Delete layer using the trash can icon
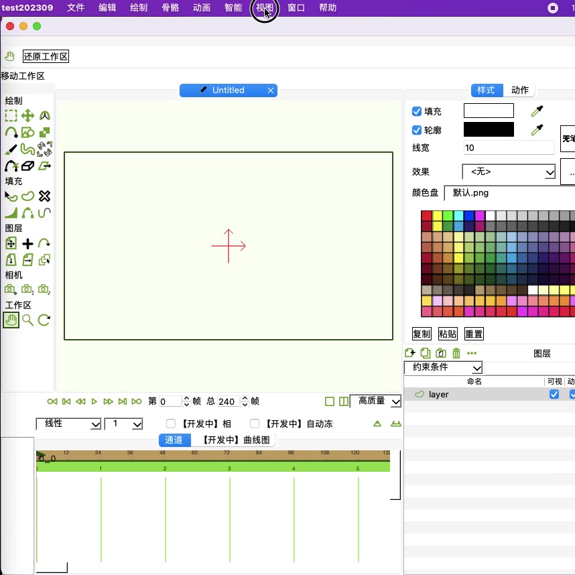The image size is (575, 575). click(x=456, y=353)
